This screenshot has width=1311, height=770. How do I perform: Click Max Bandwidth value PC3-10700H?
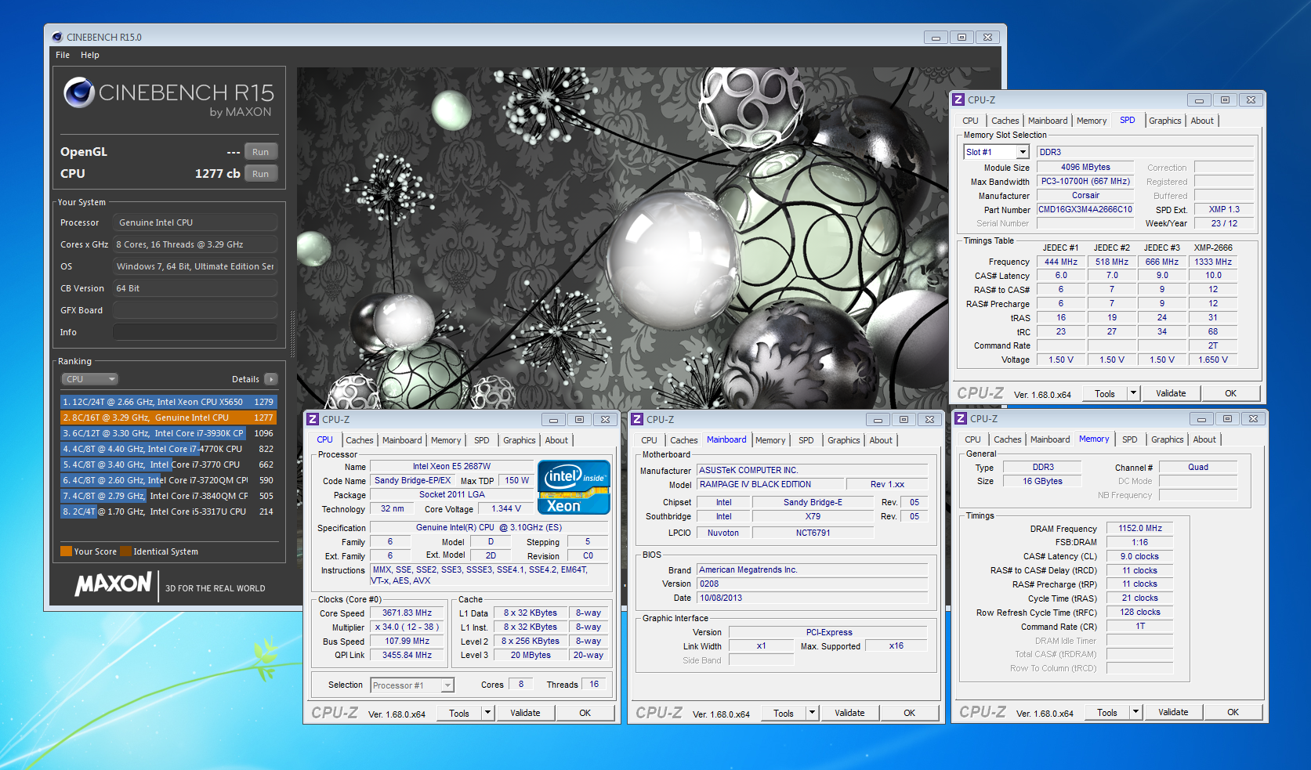point(1085,181)
